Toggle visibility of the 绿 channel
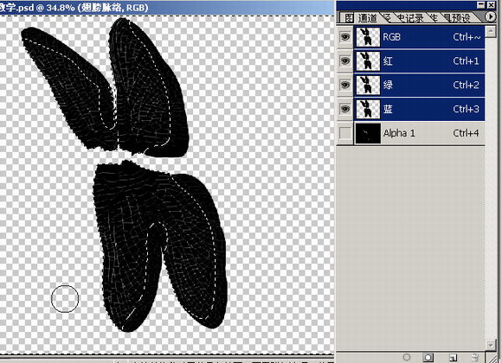 (344, 85)
